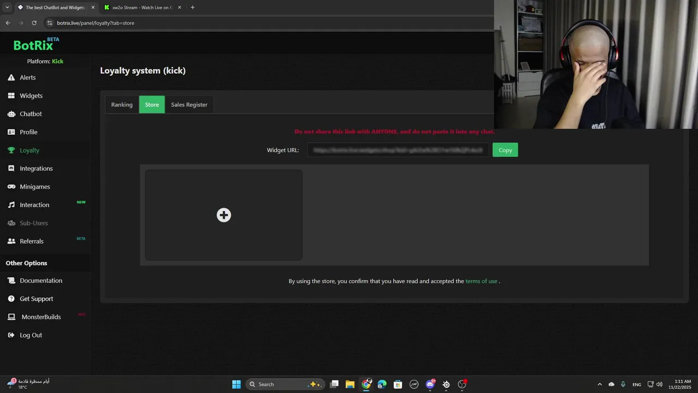Switch to xw2o Stream Kick tab
The height and width of the screenshot is (393, 698).
143,8
